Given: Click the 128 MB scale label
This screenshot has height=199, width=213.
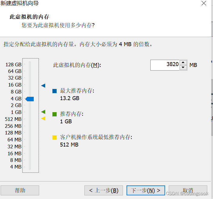Looking at the screenshot, I should pos(13,133).
